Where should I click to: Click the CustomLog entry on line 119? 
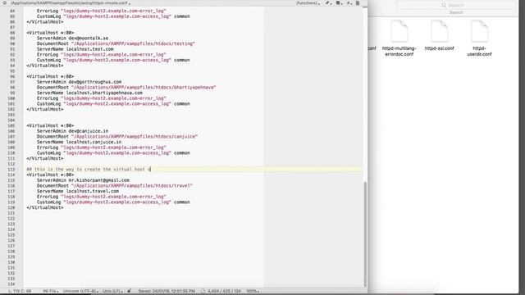click(113, 202)
